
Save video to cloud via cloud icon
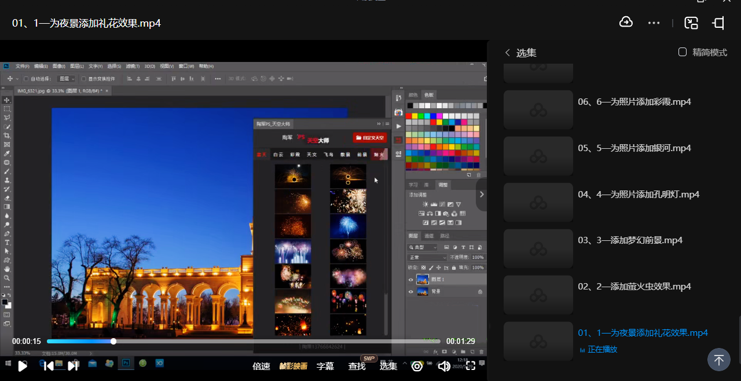click(x=626, y=23)
